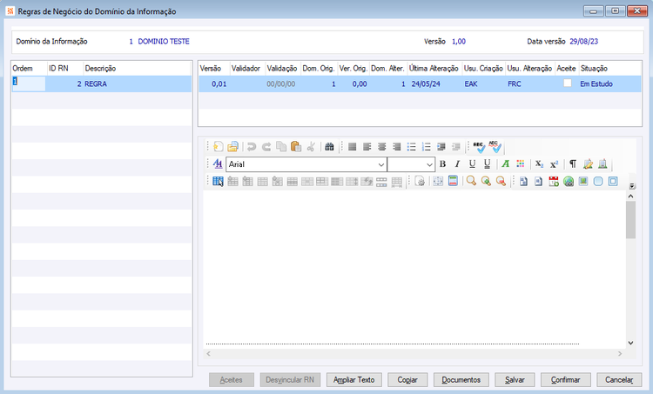Click the Paste clipboard icon
The image size is (653, 394).
296,146
